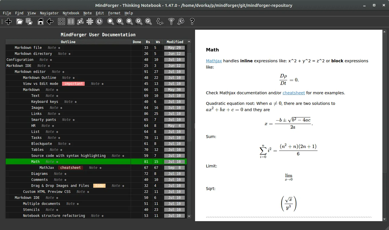
Task: Open the wrench preferences icon
Action: (x=181, y=21)
